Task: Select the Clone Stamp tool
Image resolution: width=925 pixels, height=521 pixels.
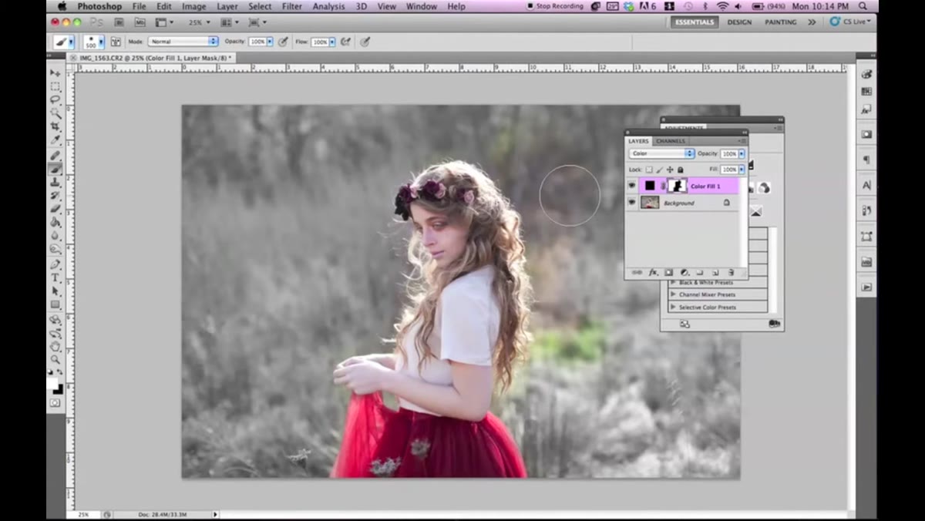Action: [55, 182]
